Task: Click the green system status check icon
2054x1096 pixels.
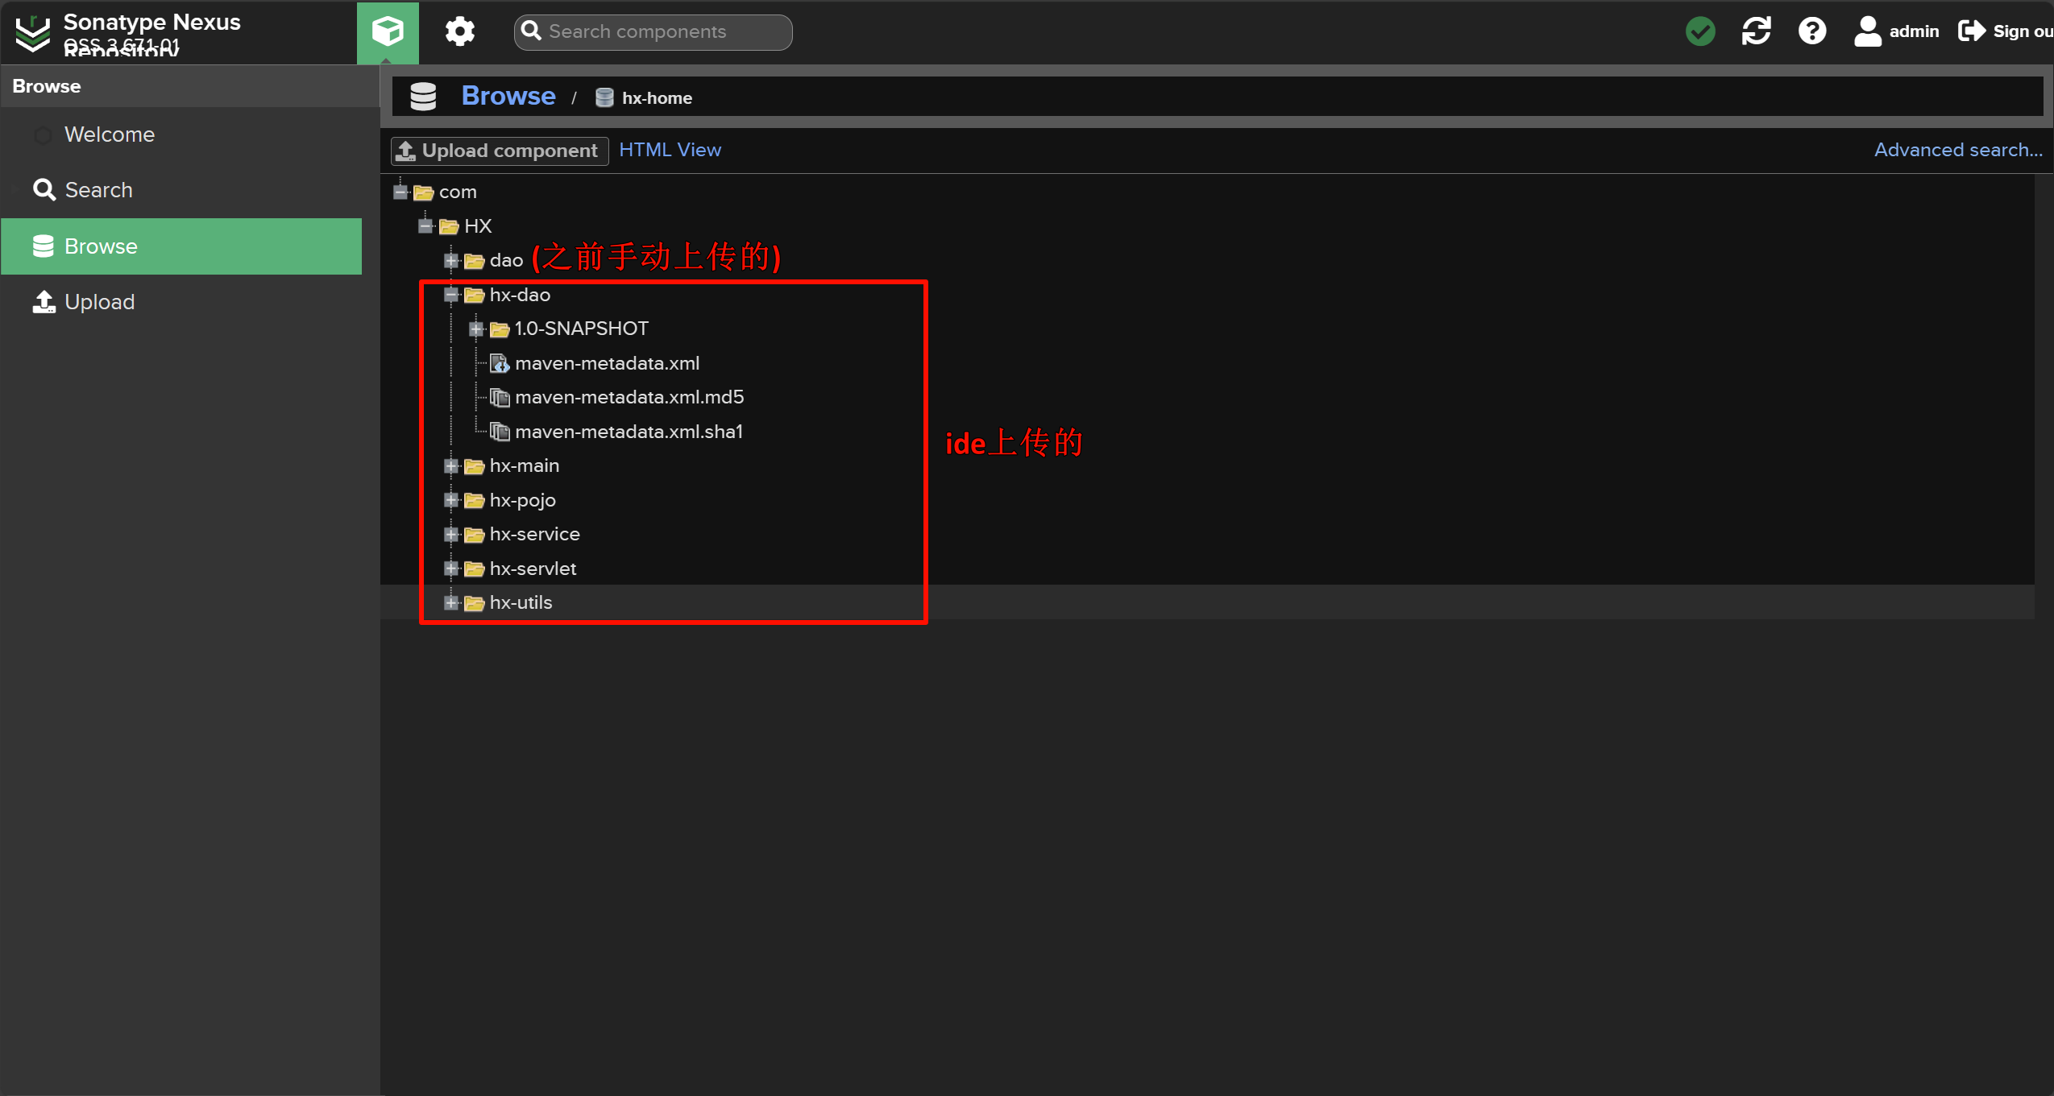Action: [x=1700, y=31]
